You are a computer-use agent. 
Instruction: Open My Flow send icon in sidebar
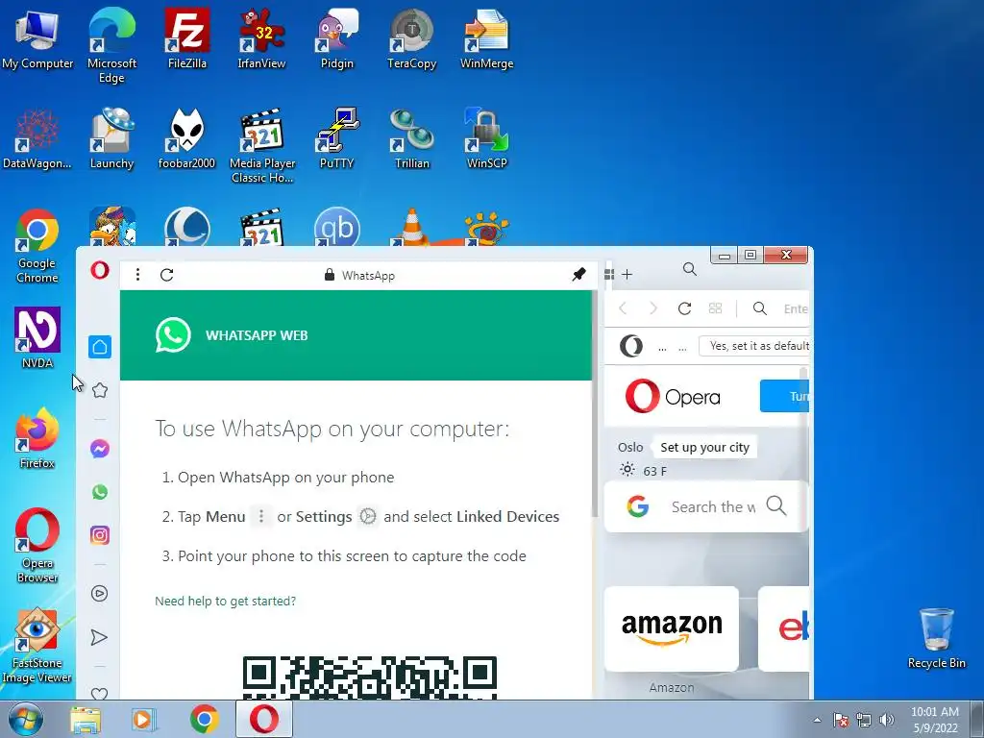pyautogui.click(x=99, y=638)
